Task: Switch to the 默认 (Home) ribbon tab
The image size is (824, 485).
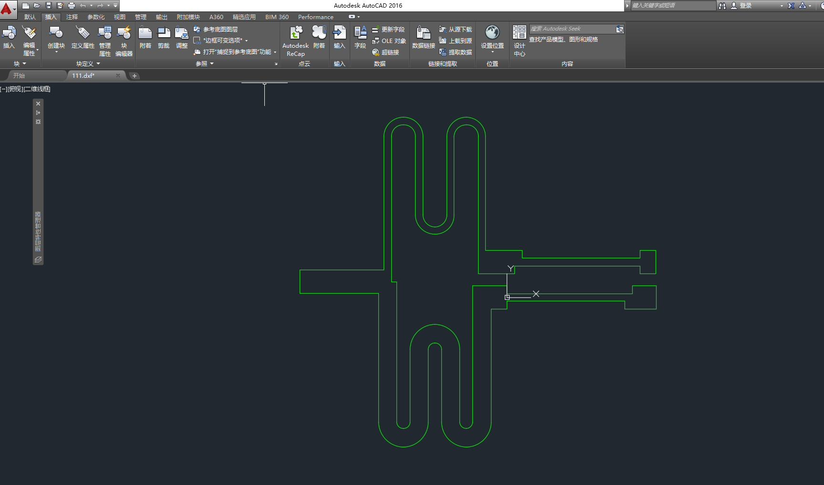Action: pos(30,17)
